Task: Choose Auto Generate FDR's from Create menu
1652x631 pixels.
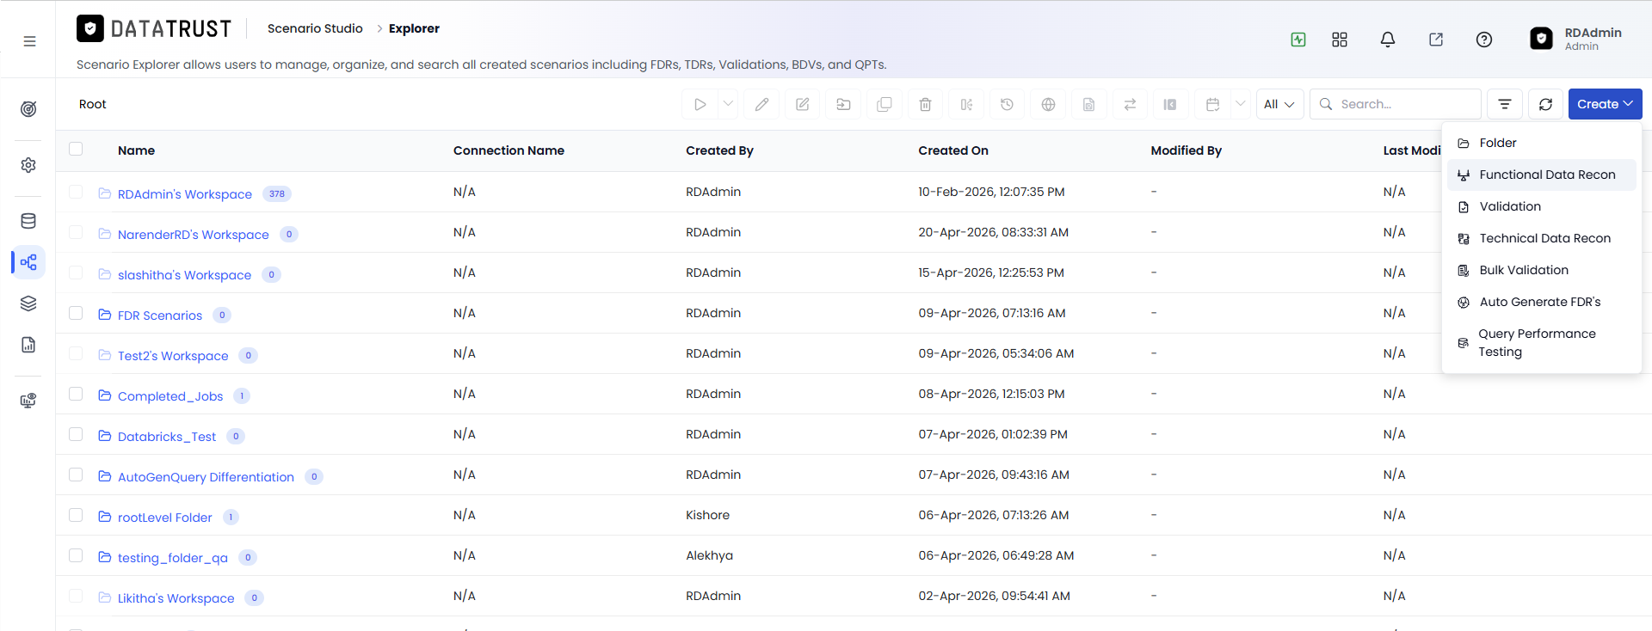Action: tap(1542, 302)
